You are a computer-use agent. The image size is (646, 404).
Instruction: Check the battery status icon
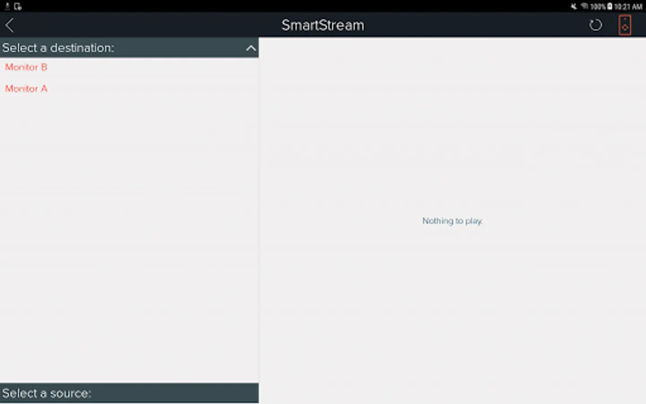[610, 6]
